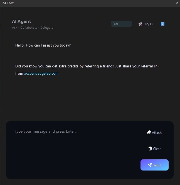Open the blue info icon
Viewport: 180px width, 185px height.
tap(163, 24)
